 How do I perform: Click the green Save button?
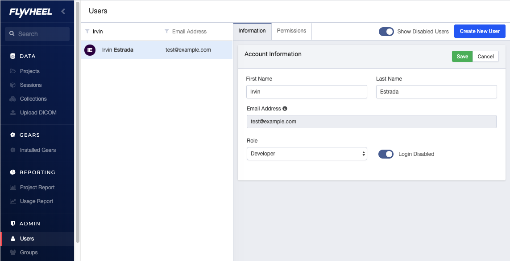[x=462, y=57]
